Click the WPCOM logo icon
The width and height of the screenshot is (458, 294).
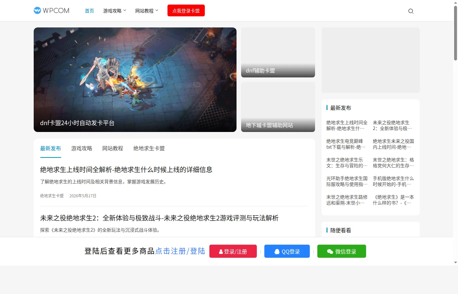coord(52,10)
